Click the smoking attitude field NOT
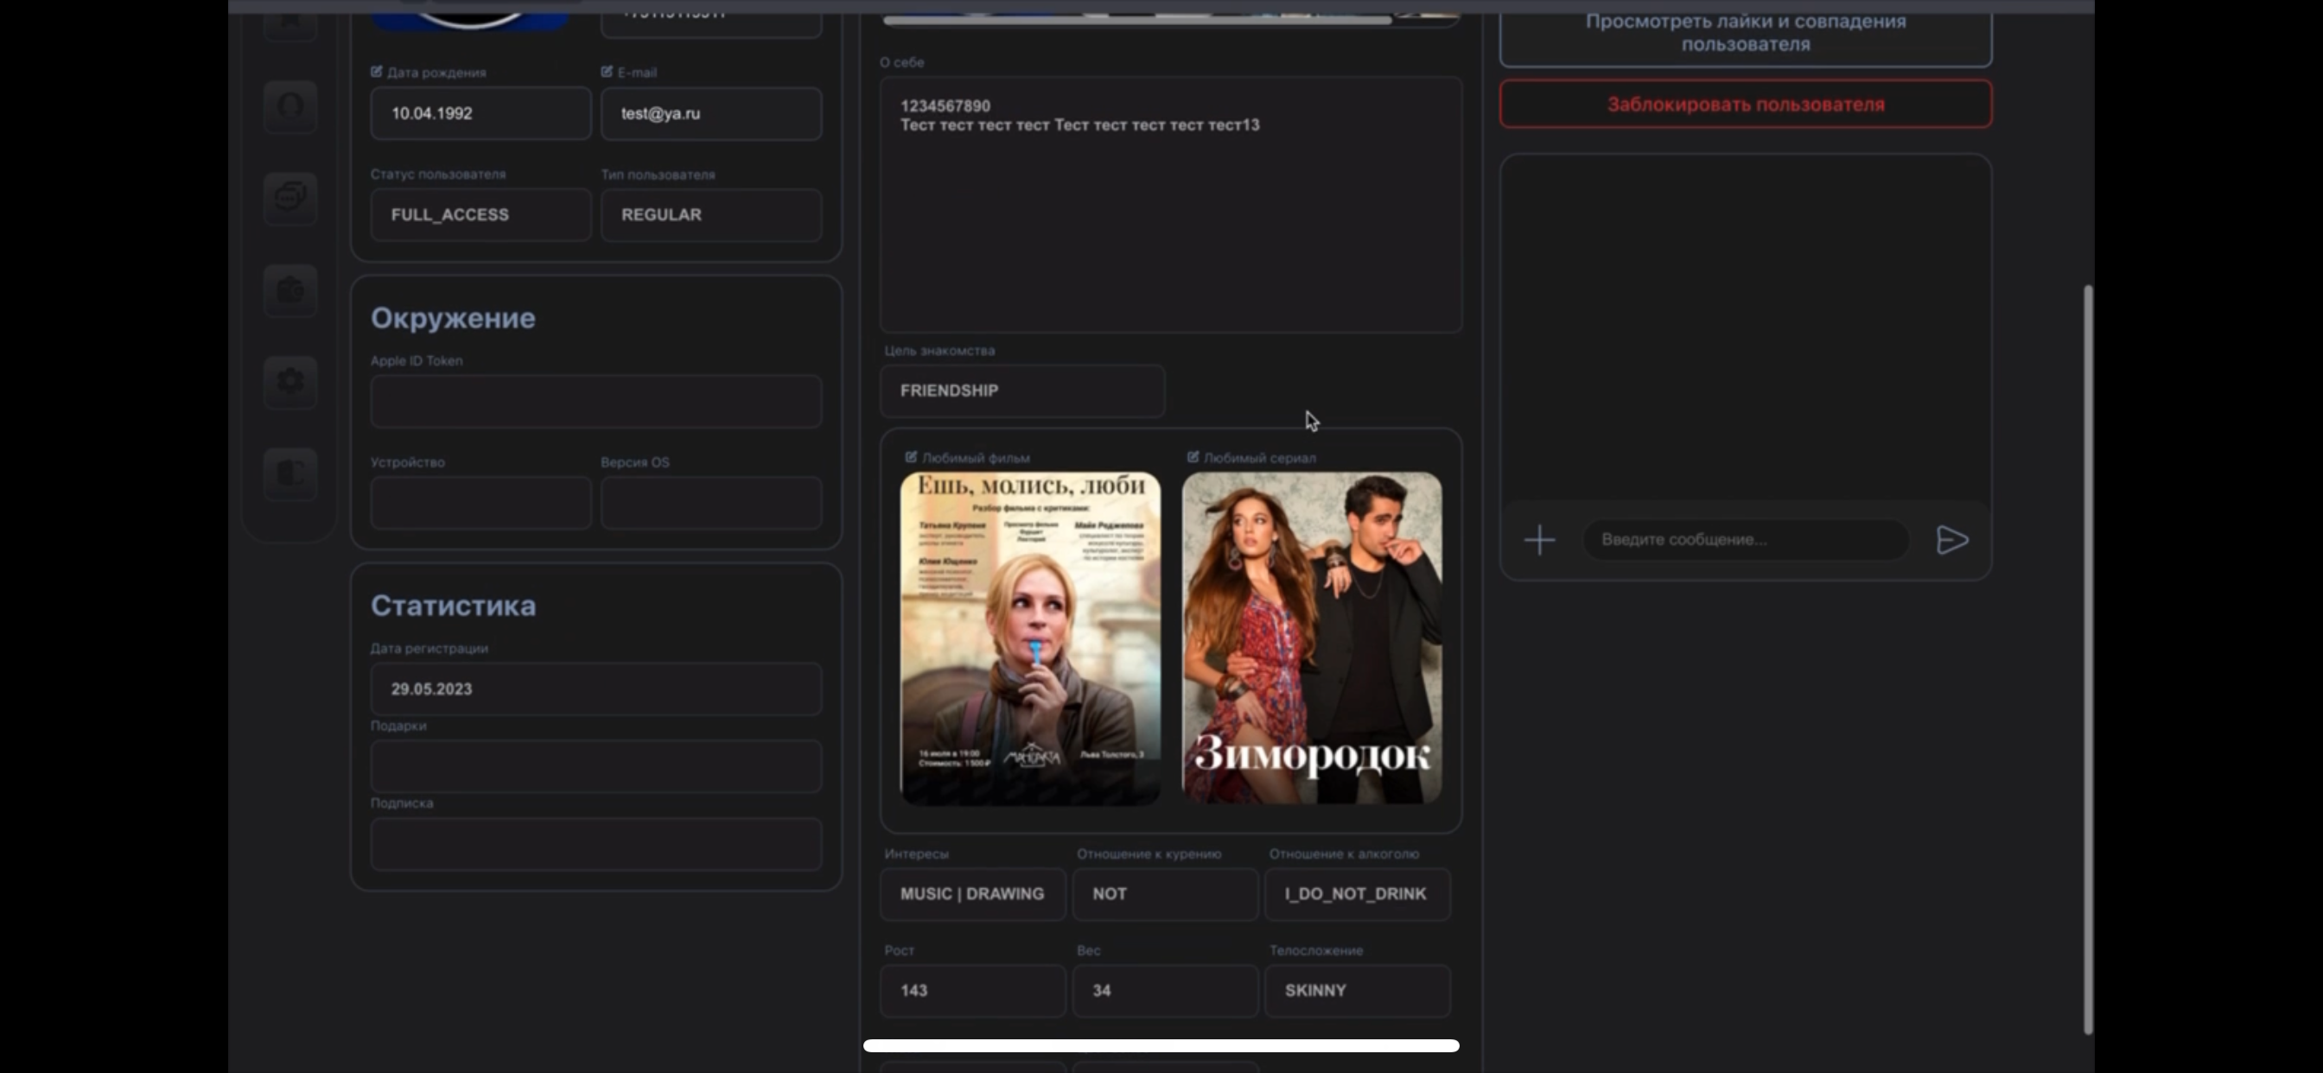The image size is (2323, 1073). [x=1165, y=893]
